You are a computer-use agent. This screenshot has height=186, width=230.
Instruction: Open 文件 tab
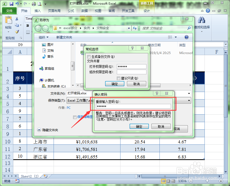pos(9,11)
